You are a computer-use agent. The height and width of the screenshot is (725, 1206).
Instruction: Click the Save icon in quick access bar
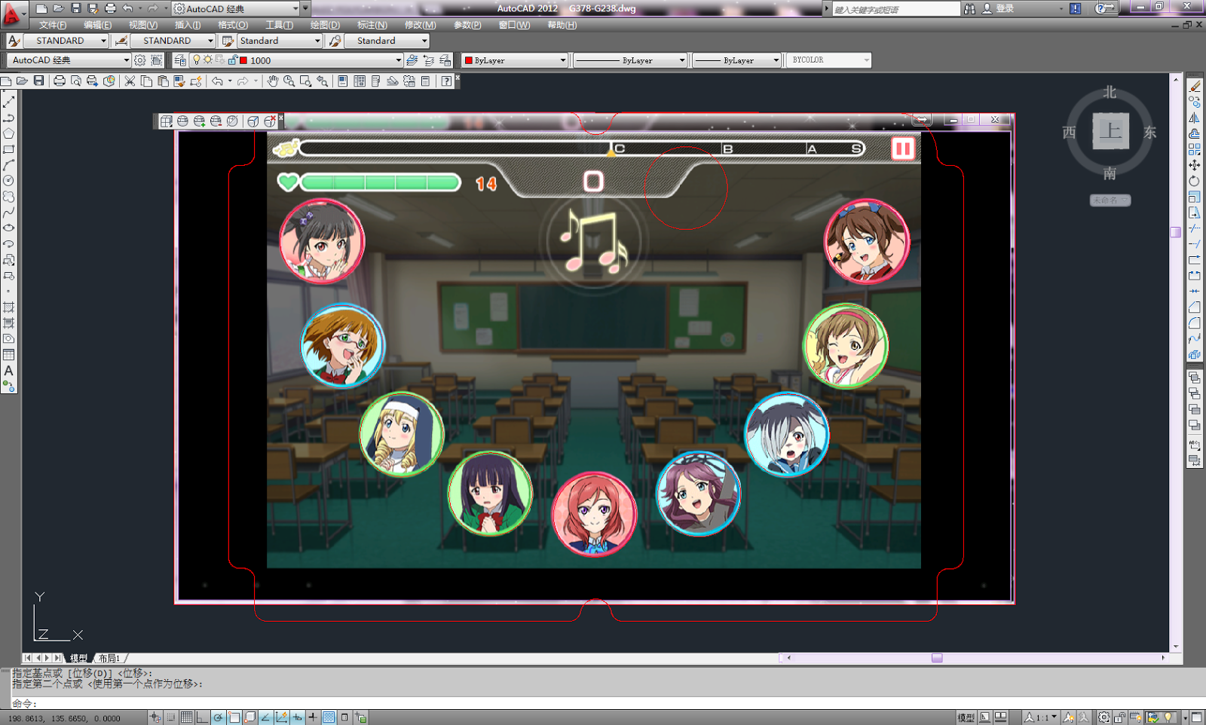click(75, 8)
